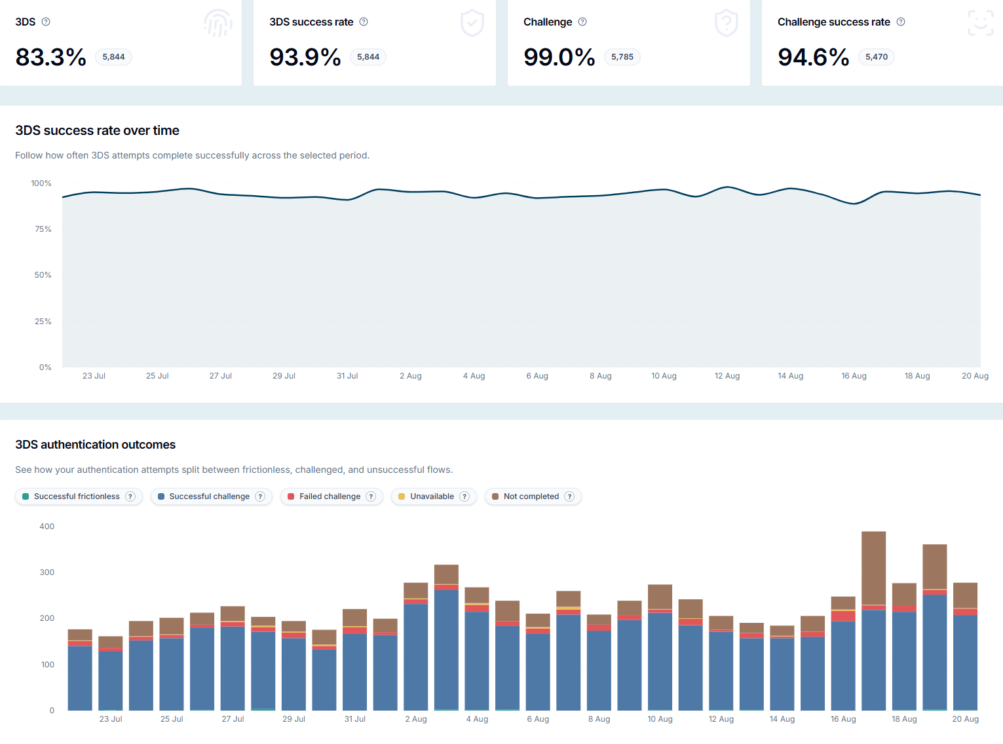Click the 300 label on the outcomes chart axis

47,572
